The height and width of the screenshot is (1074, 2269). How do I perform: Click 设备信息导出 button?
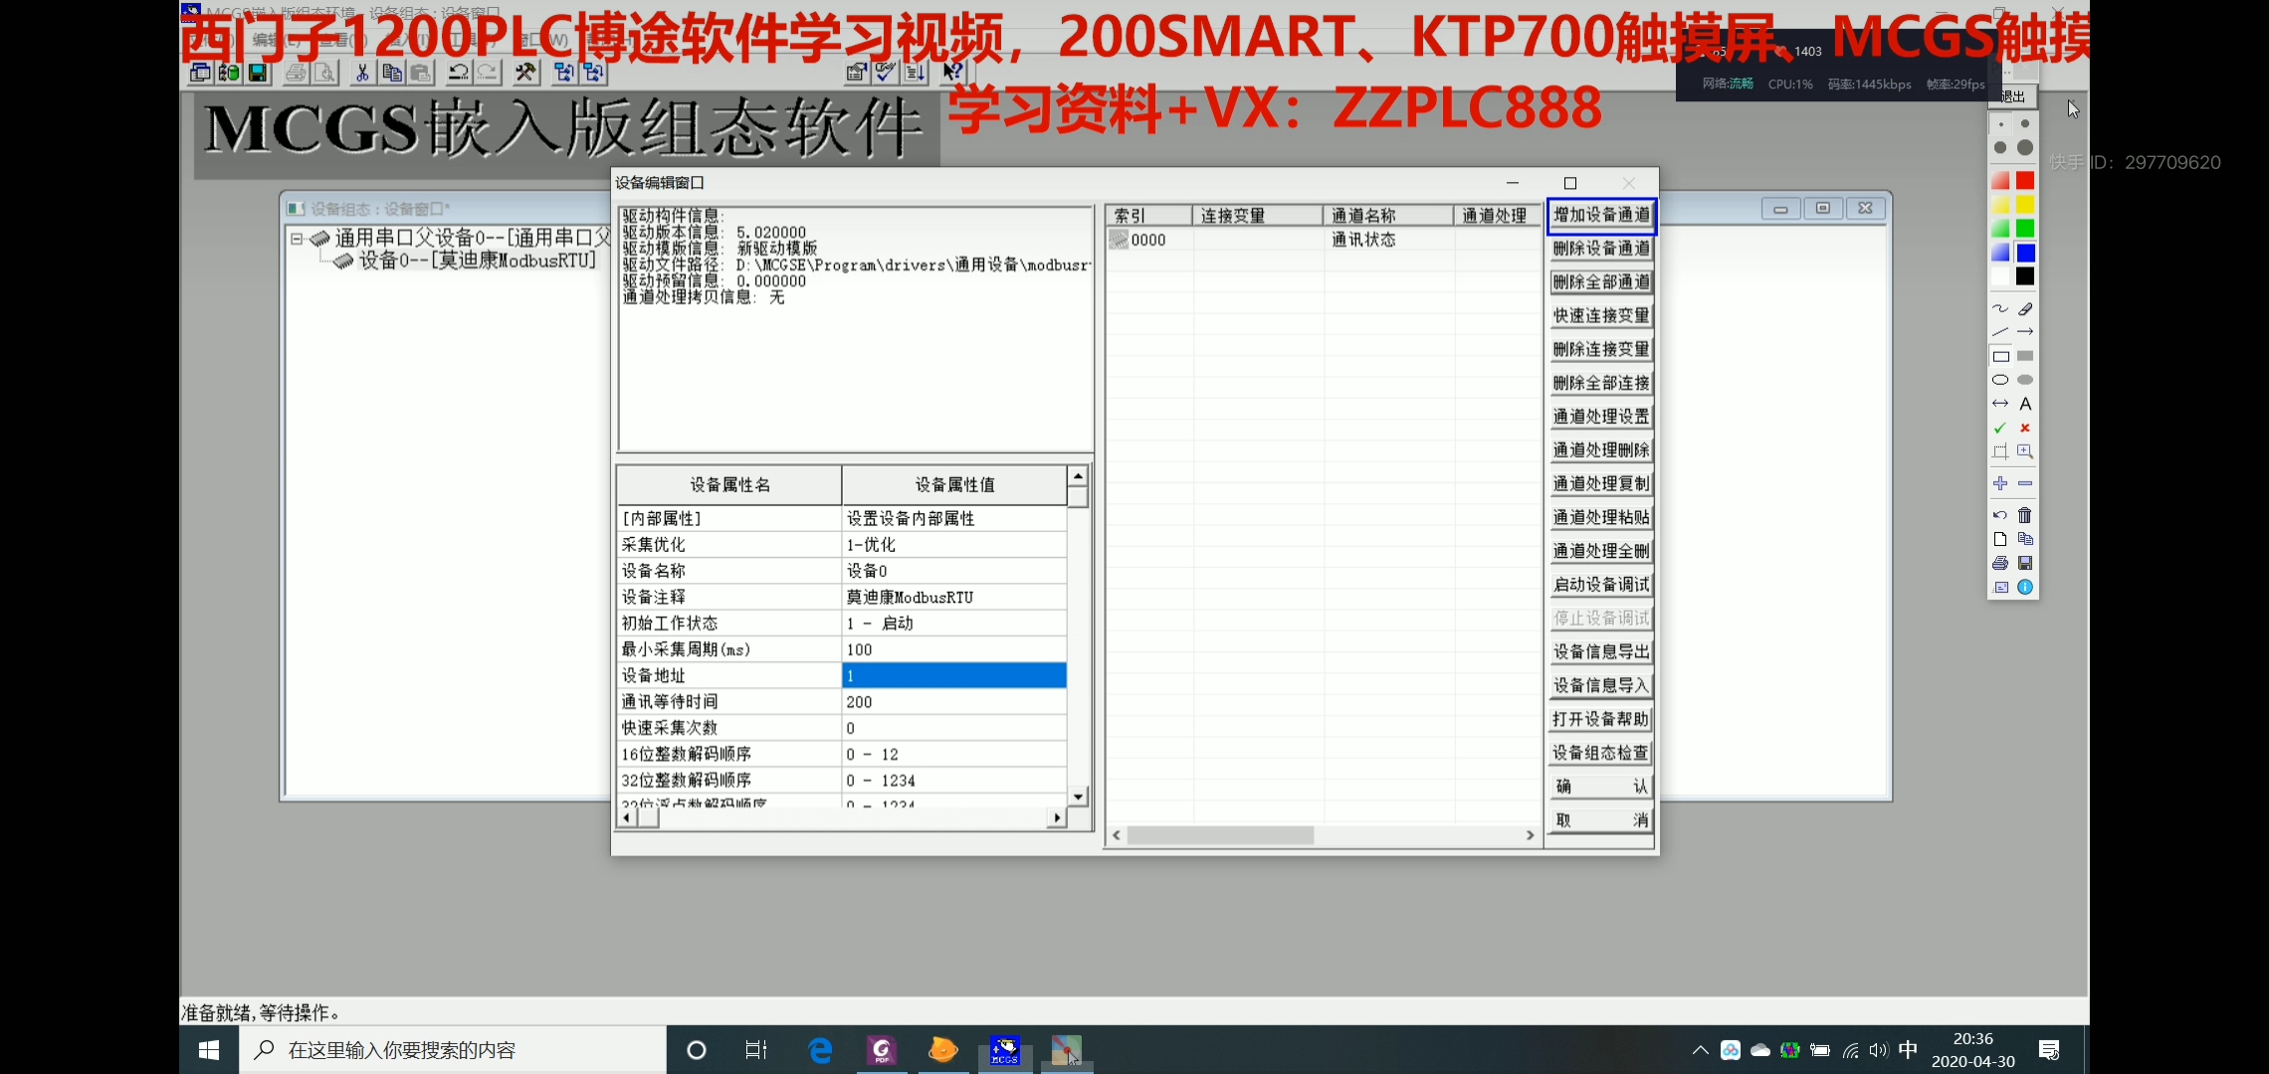1601,652
